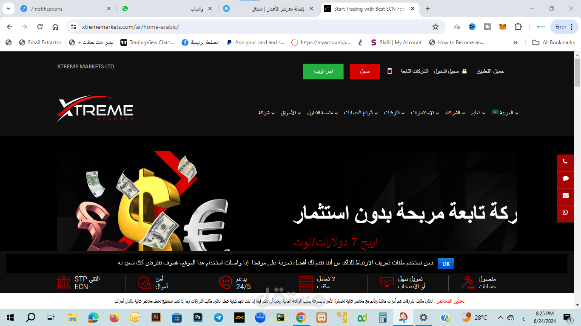
Task: Navigate back in browser history
Action: [9, 27]
